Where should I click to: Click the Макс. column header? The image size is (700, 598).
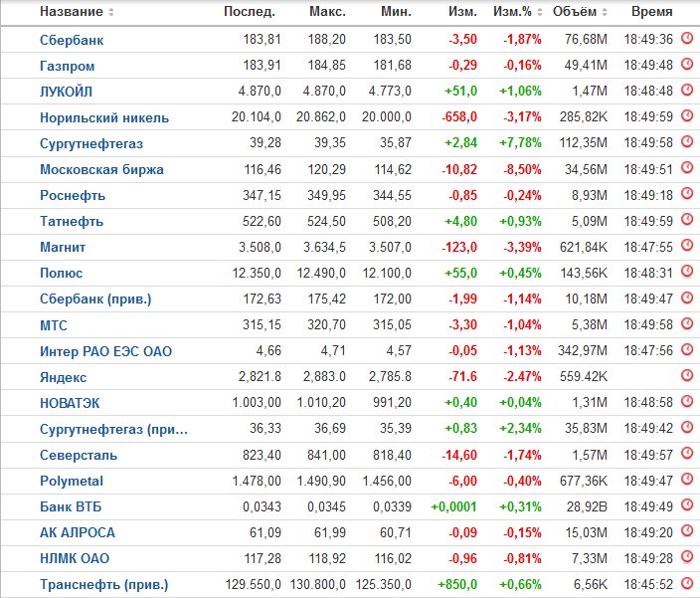pyautogui.click(x=327, y=12)
